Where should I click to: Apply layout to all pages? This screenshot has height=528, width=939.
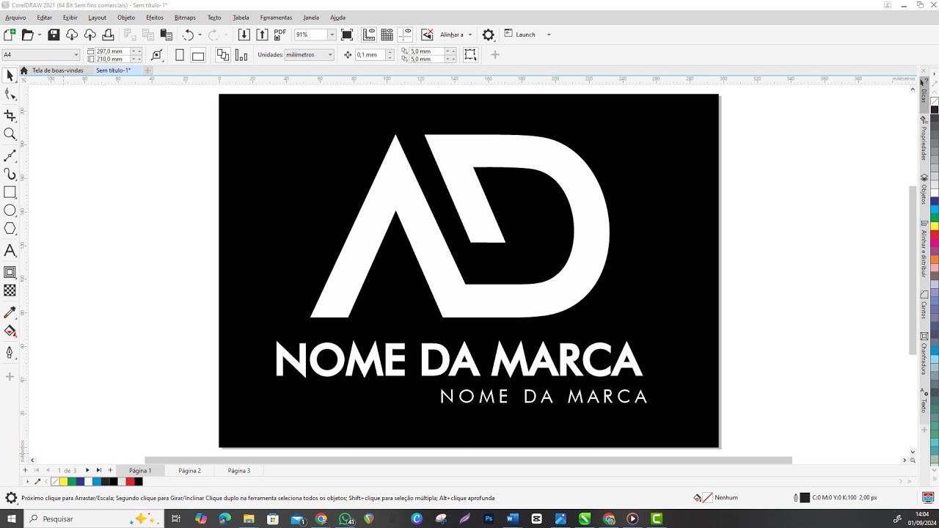223,55
